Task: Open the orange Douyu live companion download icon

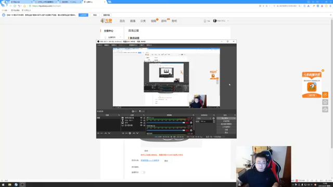Action: [312, 87]
